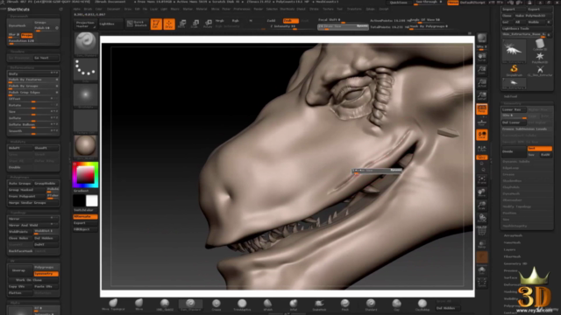The width and height of the screenshot is (561, 315).
Task: Click the L.Sym icon
Action: 482,148
